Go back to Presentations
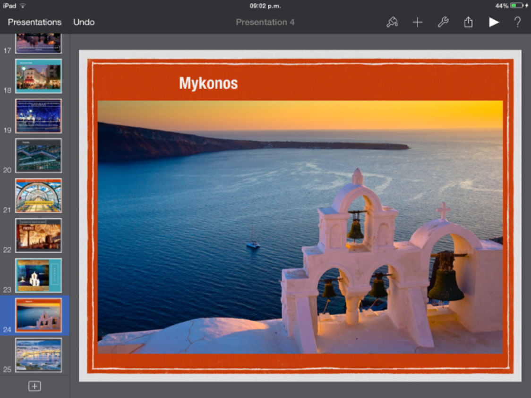The image size is (531, 398). (x=34, y=22)
